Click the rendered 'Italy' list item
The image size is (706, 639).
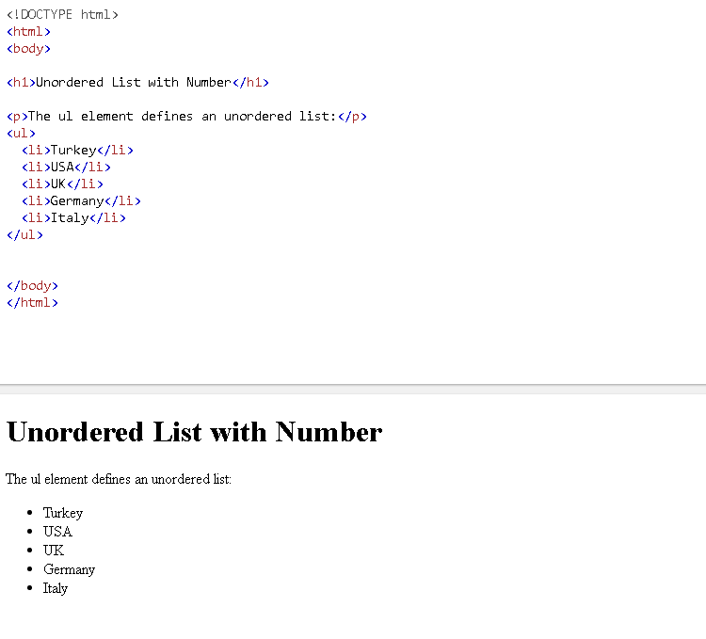[x=56, y=588]
